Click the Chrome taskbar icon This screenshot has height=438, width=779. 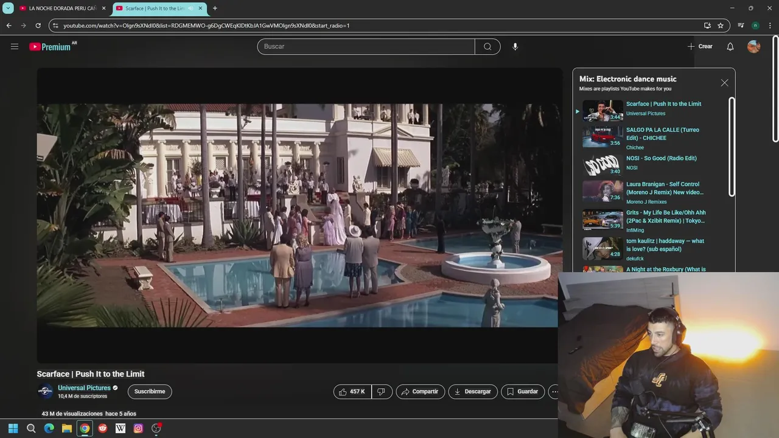(85, 428)
